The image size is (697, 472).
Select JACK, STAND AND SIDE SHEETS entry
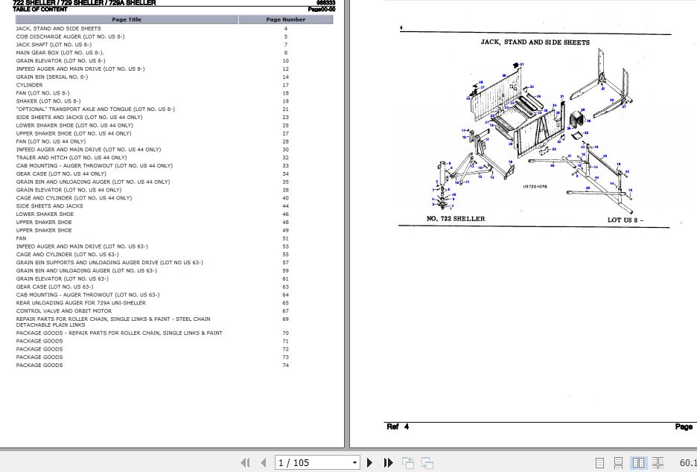58,28
